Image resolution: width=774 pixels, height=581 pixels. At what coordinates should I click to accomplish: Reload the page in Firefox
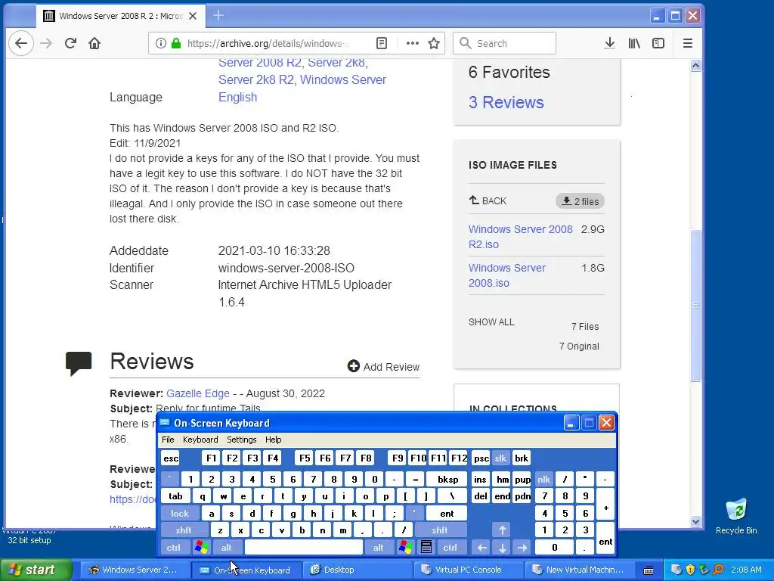click(x=70, y=43)
